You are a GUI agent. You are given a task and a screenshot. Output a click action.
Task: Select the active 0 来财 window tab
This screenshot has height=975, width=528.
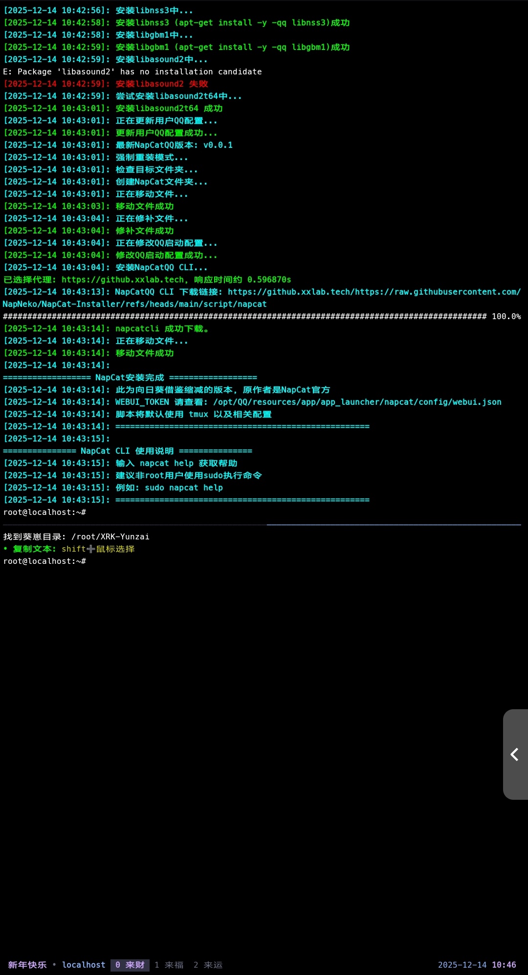130,965
